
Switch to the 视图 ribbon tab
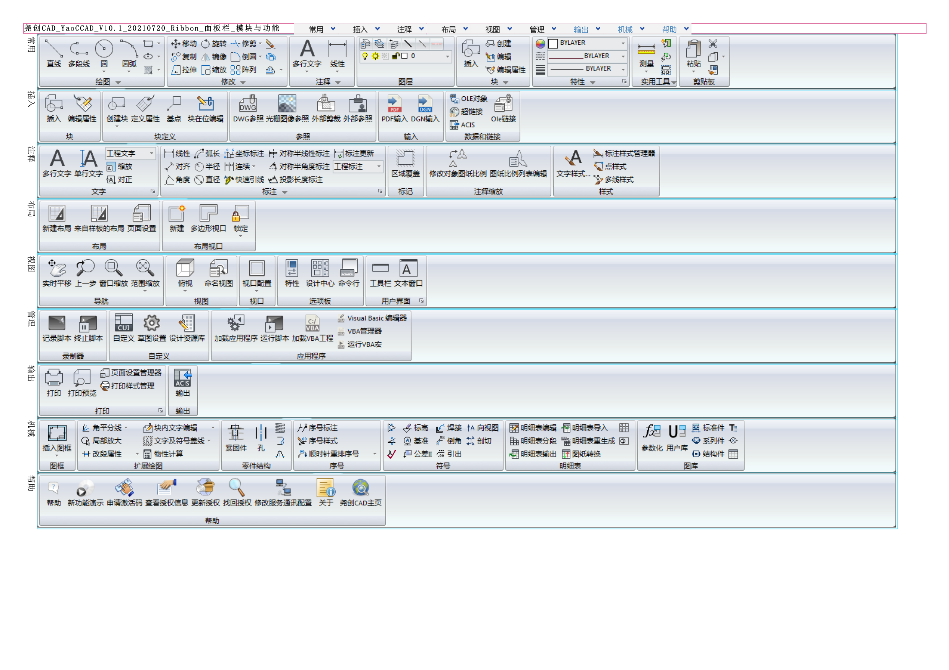492,29
